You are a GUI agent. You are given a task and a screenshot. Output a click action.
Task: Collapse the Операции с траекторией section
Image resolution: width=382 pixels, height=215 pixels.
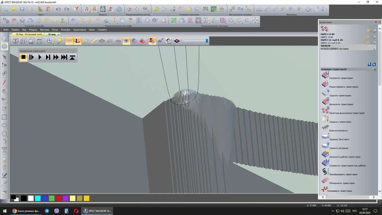pyautogui.click(x=375, y=69)
